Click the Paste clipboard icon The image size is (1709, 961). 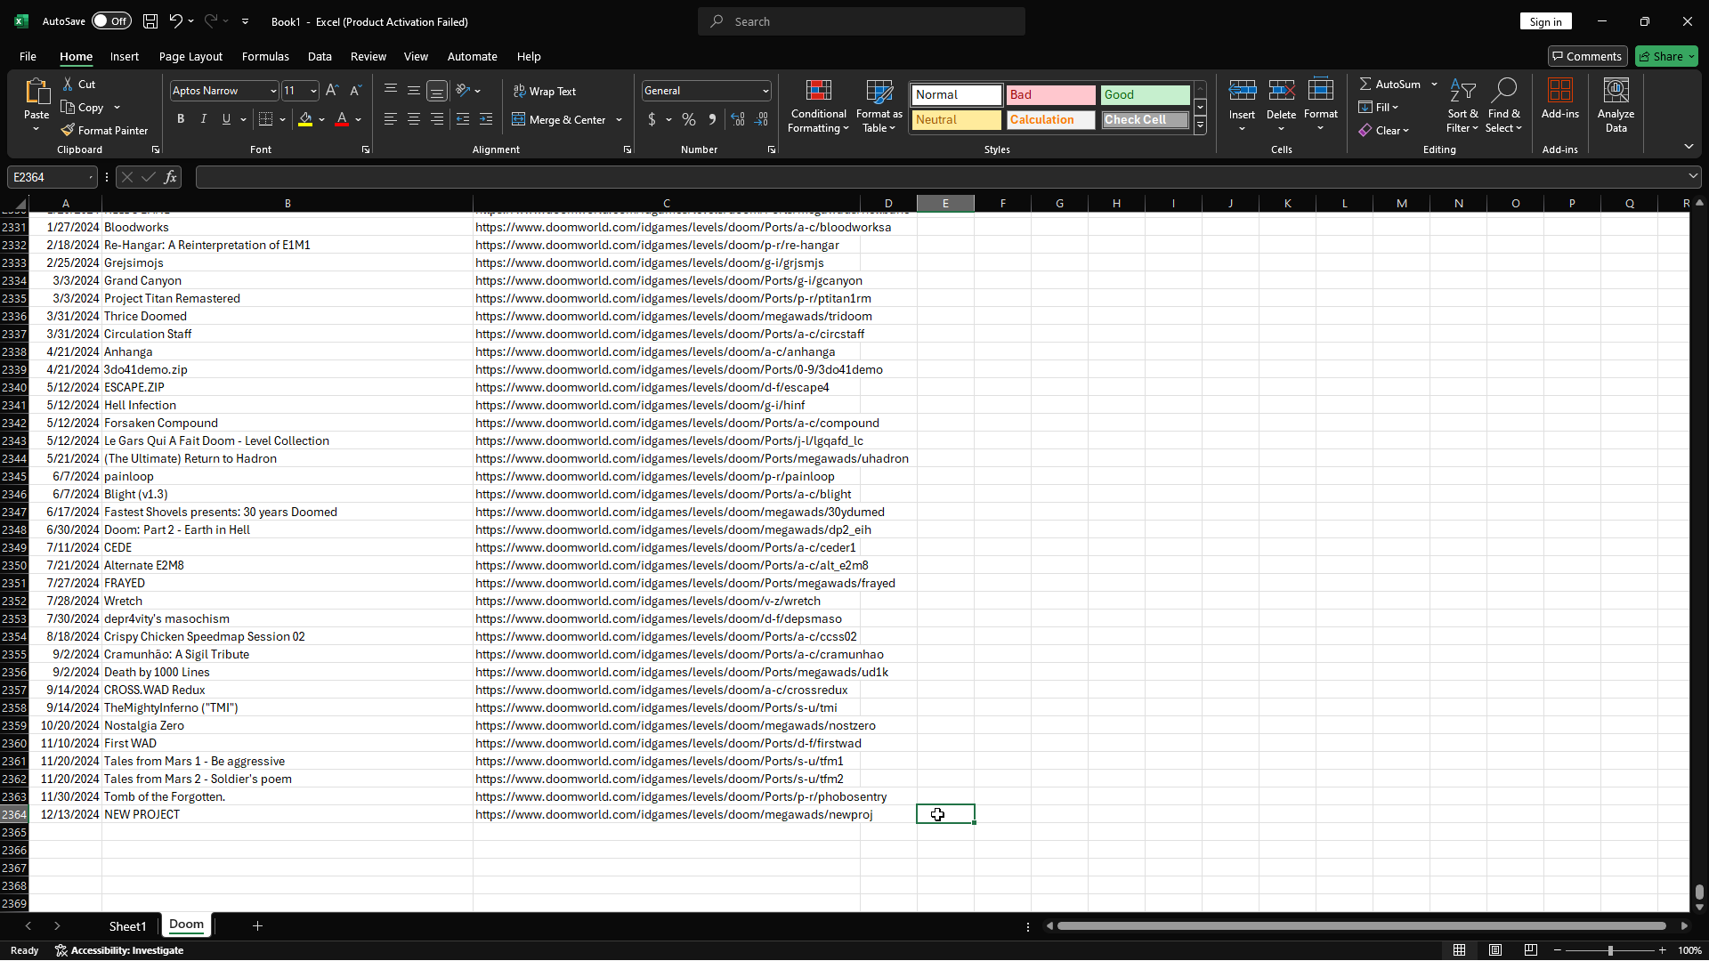click(36, 92)
